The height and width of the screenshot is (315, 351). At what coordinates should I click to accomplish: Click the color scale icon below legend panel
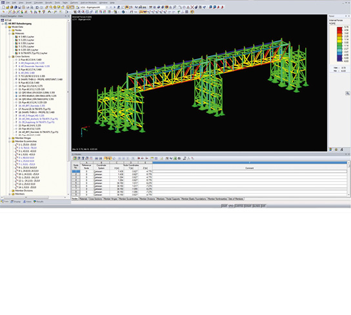click(x=330, y=149)
